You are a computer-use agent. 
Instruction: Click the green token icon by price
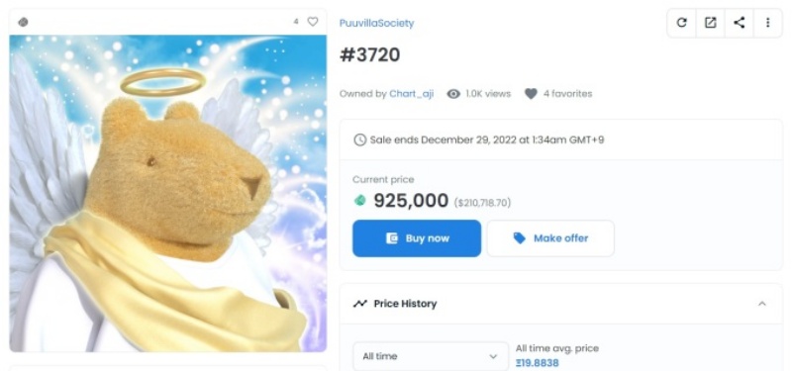pyautogui.click(x=359, y=201)
